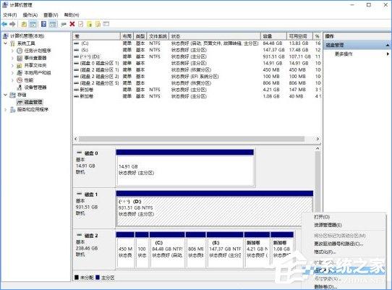Click the second yellow document toolbar icon

click(x=98, y=24)
